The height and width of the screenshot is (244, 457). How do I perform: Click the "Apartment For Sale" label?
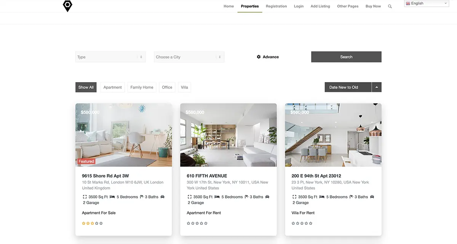tap(99, 213)
